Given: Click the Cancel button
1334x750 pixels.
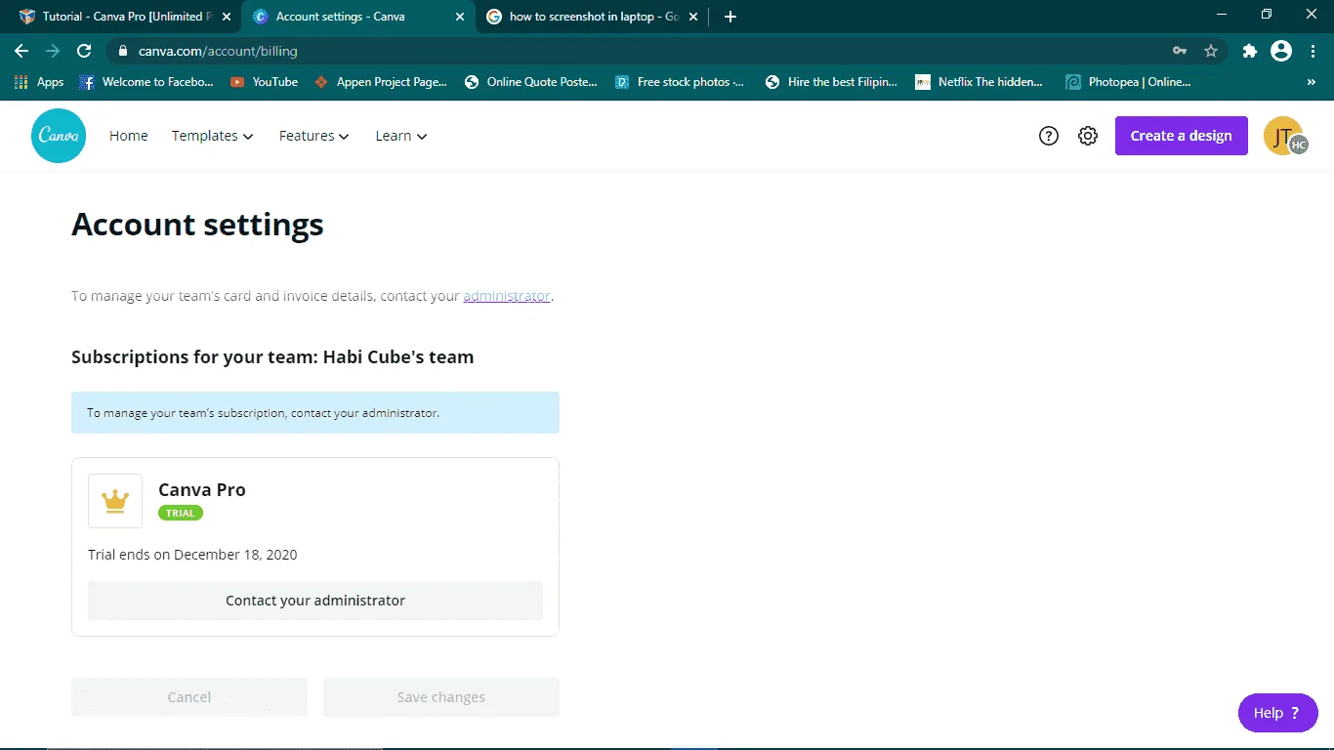Looking at the screenshot, I should tap(189, 697).
